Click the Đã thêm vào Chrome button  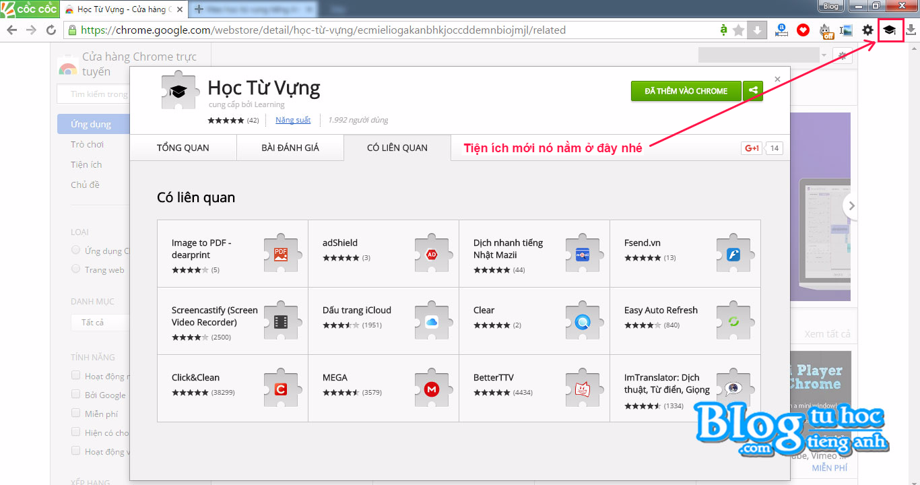pos(686,91)
